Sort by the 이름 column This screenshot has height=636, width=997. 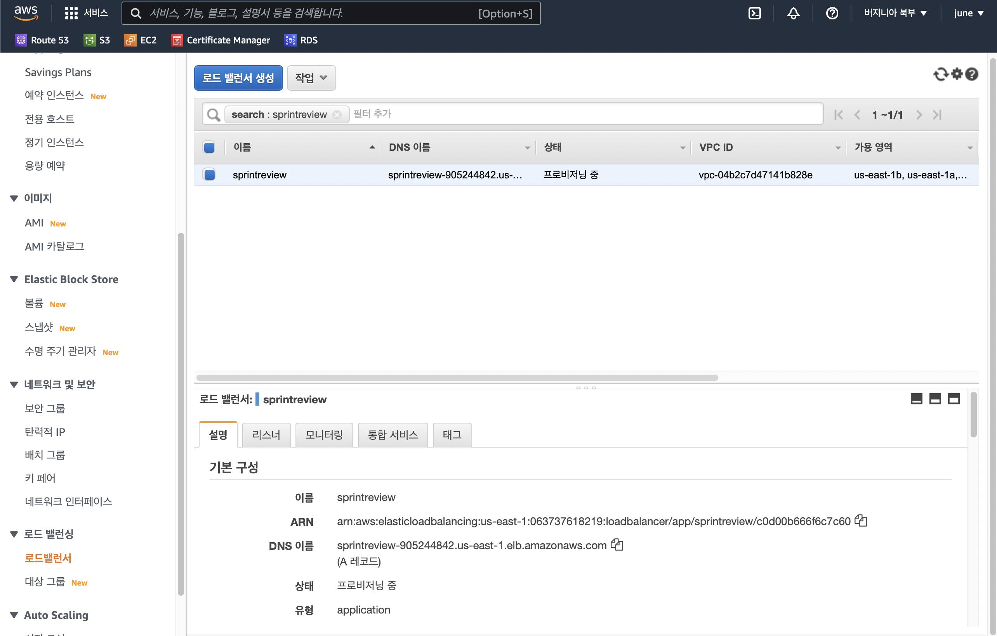point(303,147)
